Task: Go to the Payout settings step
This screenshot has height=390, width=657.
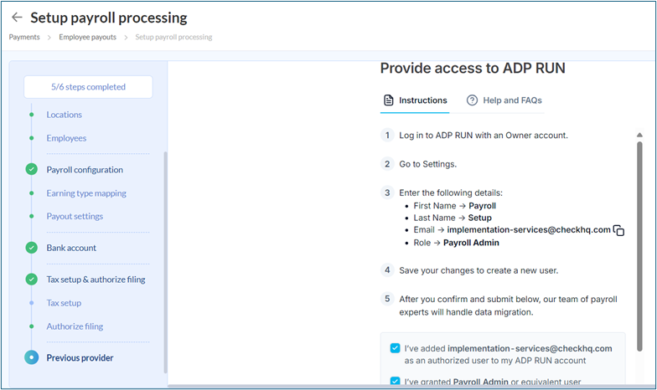Action: 75,216
